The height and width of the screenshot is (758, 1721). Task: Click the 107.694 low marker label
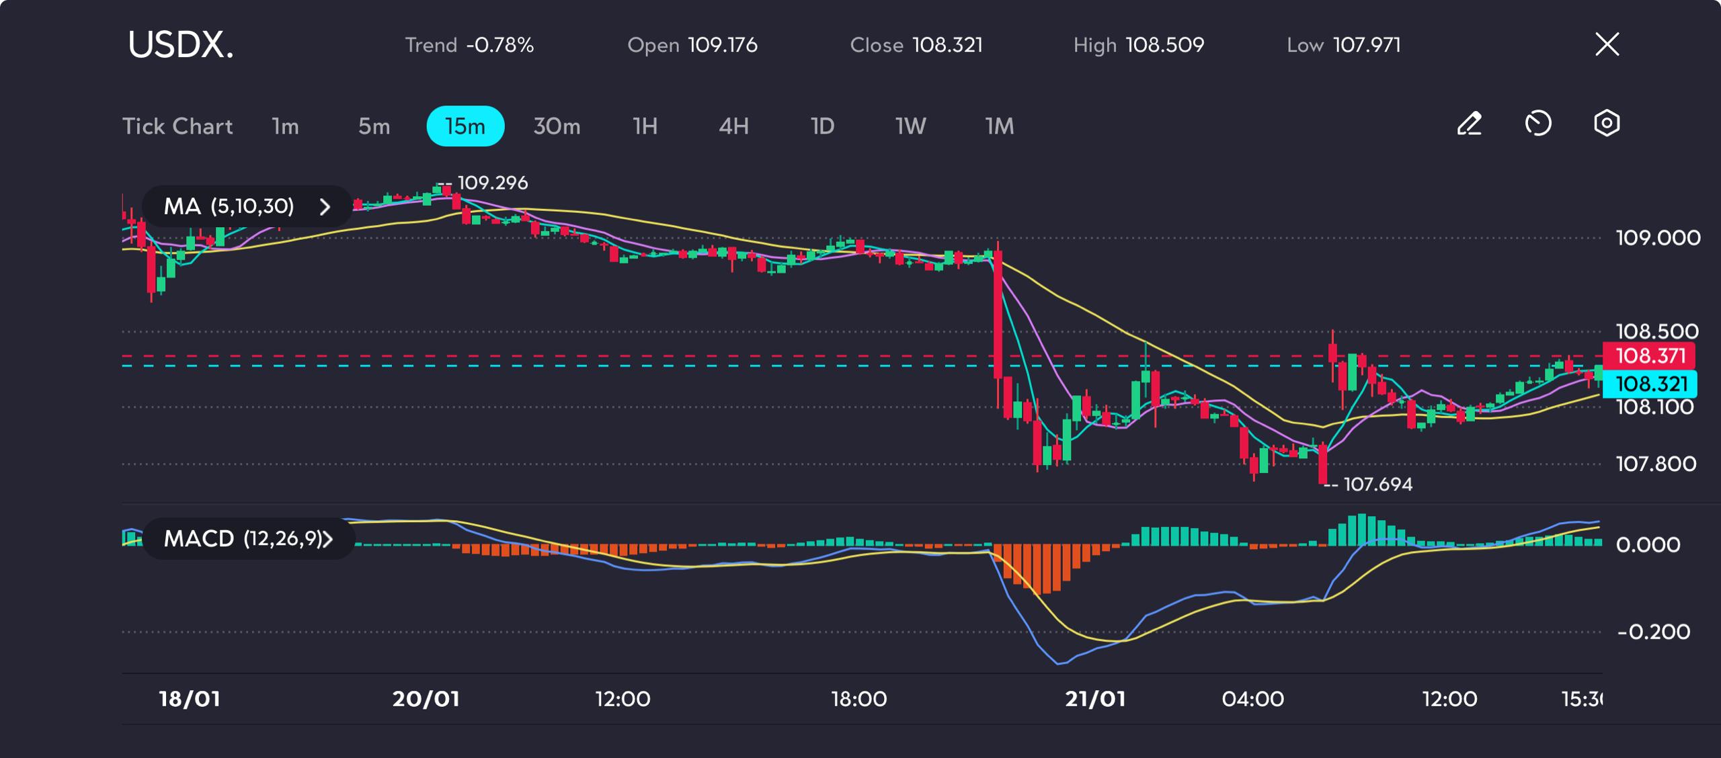[x=1378, y=485]
